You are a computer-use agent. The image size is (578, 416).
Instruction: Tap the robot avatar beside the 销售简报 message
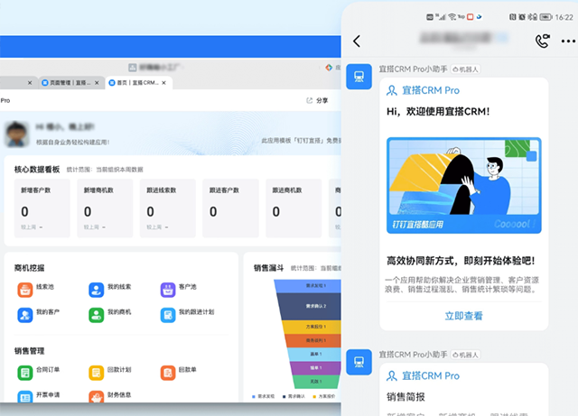coord(359,362)
